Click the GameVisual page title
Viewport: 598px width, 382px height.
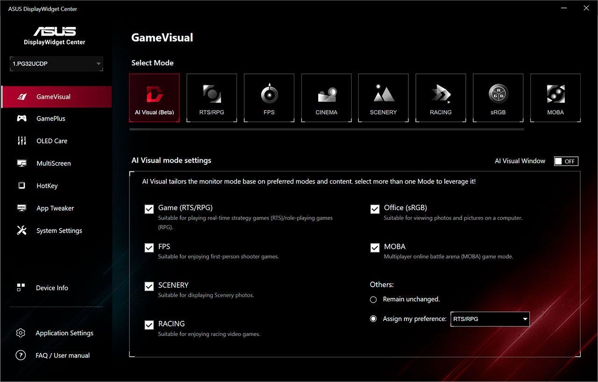pos(162,38)
